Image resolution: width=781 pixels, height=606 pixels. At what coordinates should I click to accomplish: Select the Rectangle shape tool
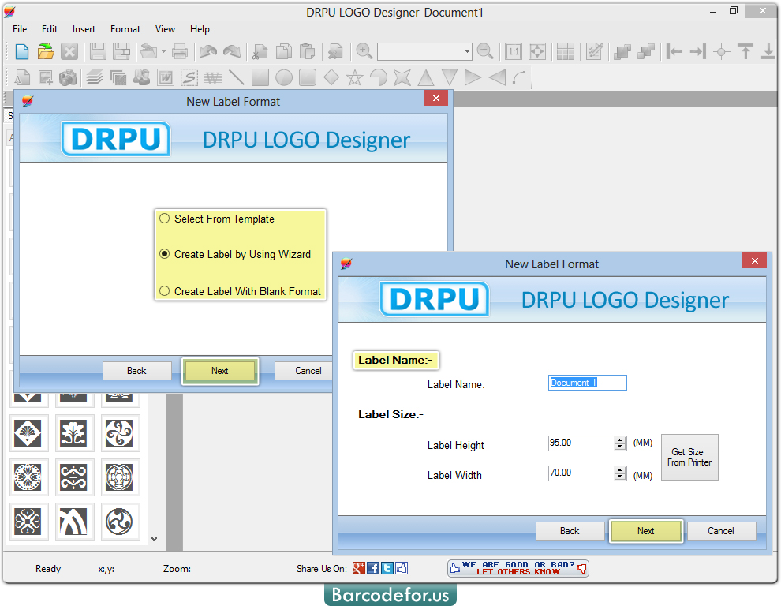(x=260, y=77)
